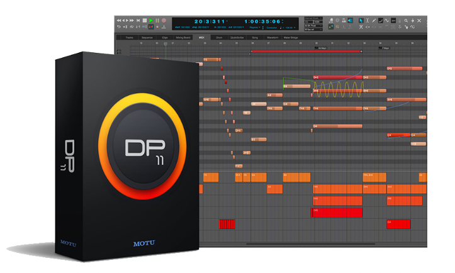Toggle the Solo mode S icon
455x273 pixels.
tap(337, 27)
